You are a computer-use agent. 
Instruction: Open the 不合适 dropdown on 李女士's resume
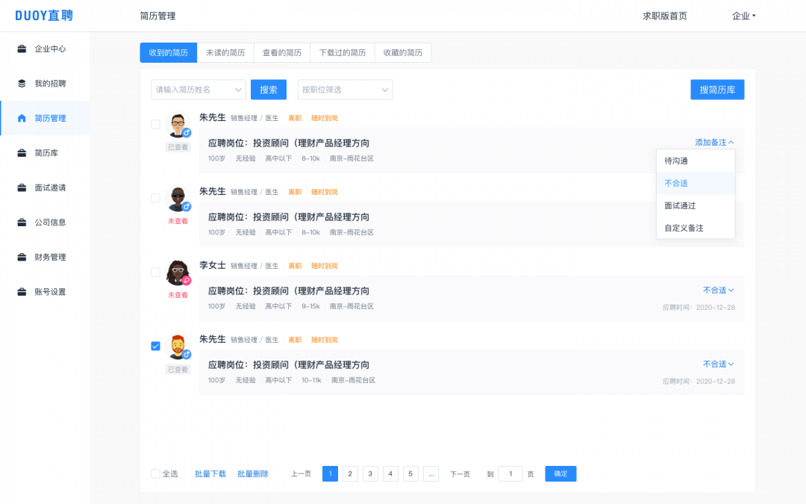(717, 290)
